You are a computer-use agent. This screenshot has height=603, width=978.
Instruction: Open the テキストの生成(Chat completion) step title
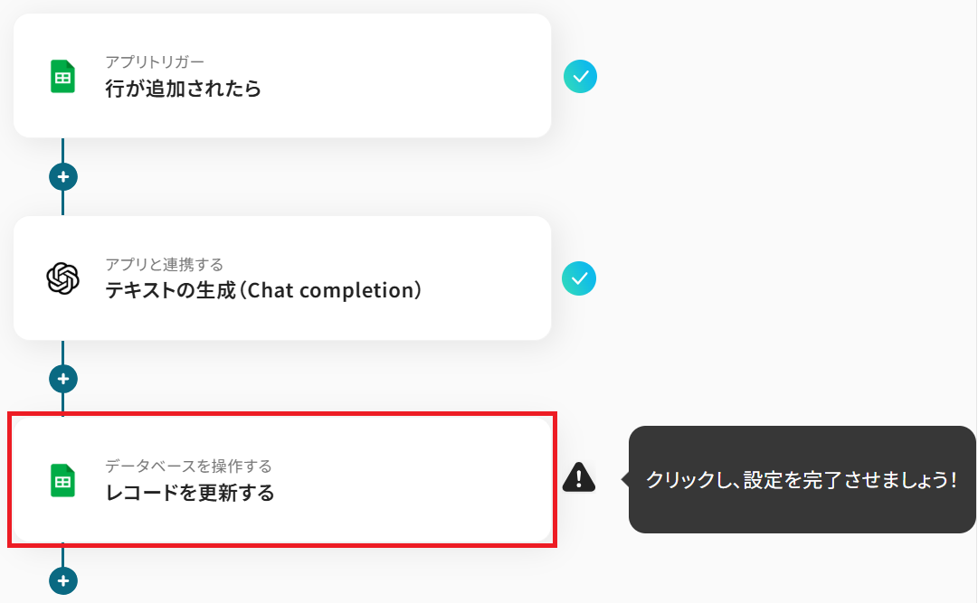263,290
